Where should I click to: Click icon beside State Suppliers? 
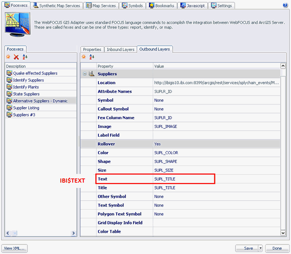coord(9,94)
